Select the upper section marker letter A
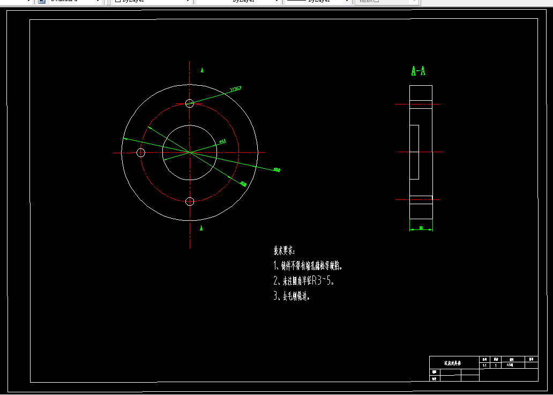This screenshot has height=395, width=553. coord(202,70)
